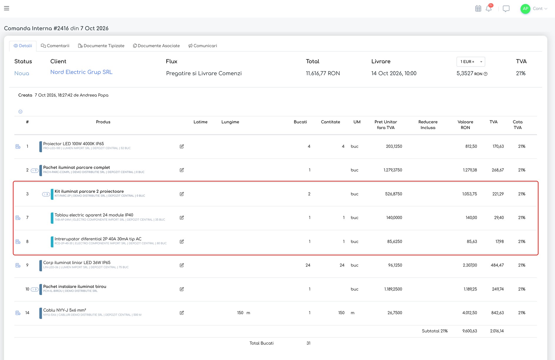
Task: Edit the Corp iluminat liniar LED 36W row
Action: tap(182, 265)
